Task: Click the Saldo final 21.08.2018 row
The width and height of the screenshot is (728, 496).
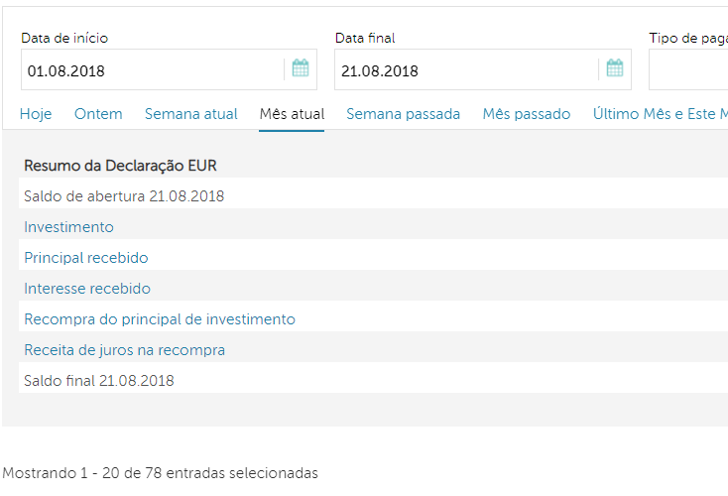Action: tap(99, 381)
